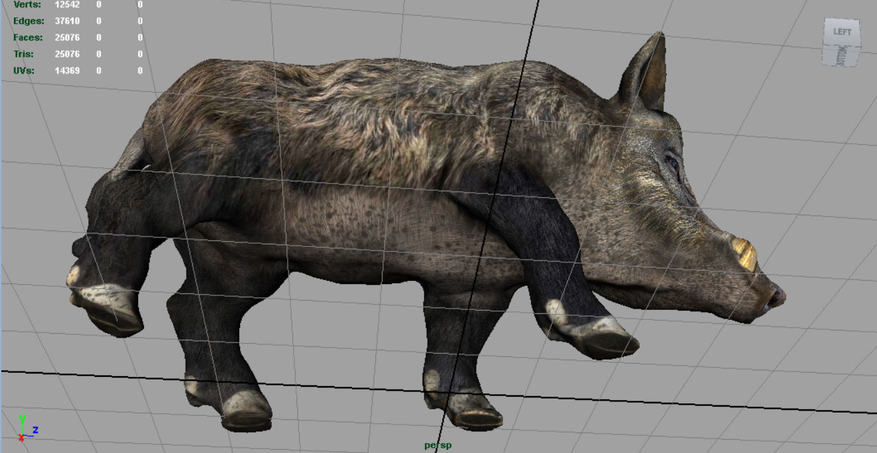Viewport: 877px width, 453px height.
Task: Select the "Edges:" heads-up label
Action: (x=28, y=21)
